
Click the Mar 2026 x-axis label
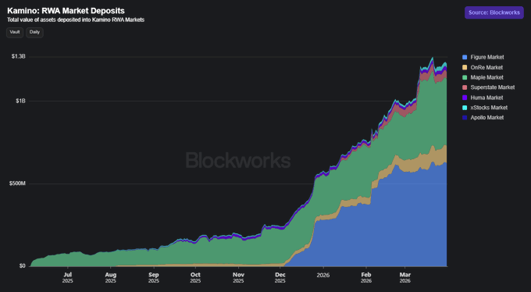(x=405, y=277)
